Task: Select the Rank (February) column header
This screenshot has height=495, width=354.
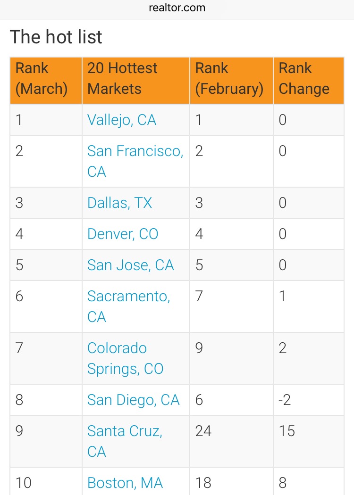Action: click(229, 78)
